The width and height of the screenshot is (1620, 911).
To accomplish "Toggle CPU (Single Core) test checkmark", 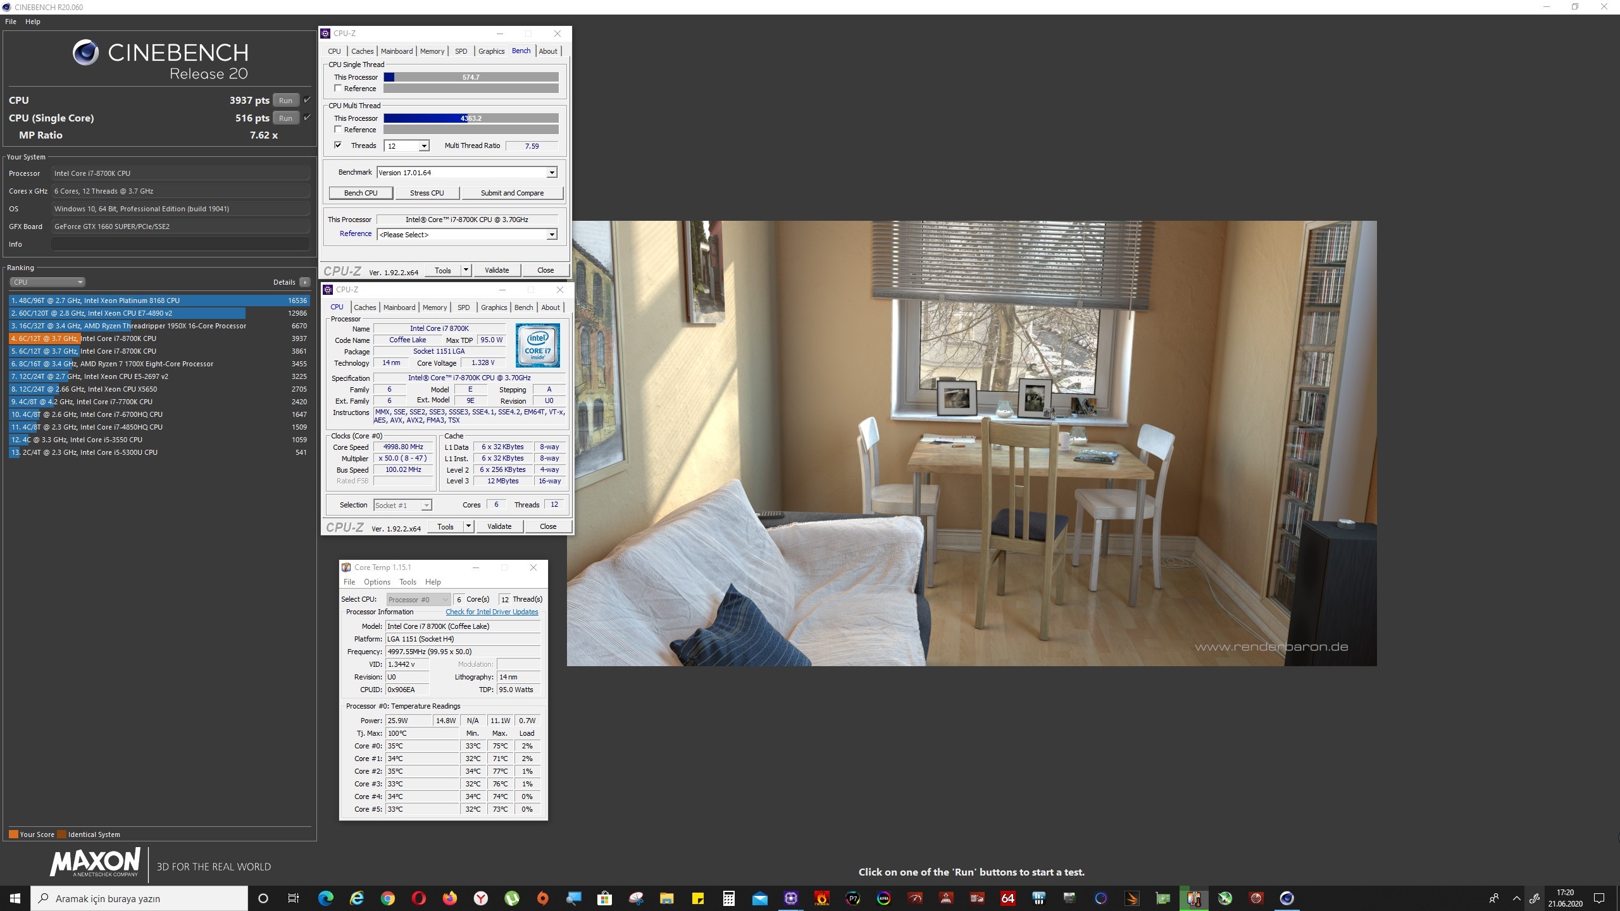I will coord(307,118).
